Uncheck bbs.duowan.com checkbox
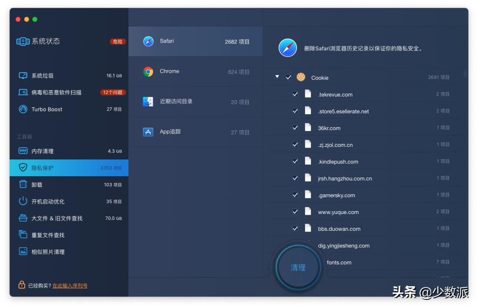Image resolution: width=478 pixels, height=308 pixels. click(x=295, y=228)
